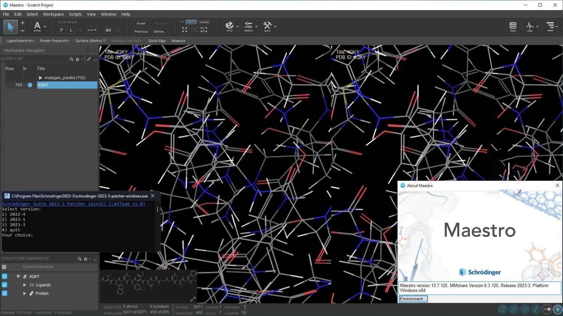Image resolution: width=563 pixels, height=316 pixels.
Task: Quick select Protein with P button
Action: click(62, 30)
